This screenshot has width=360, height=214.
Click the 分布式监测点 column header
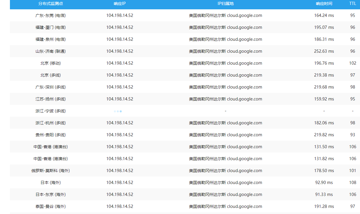51,4
